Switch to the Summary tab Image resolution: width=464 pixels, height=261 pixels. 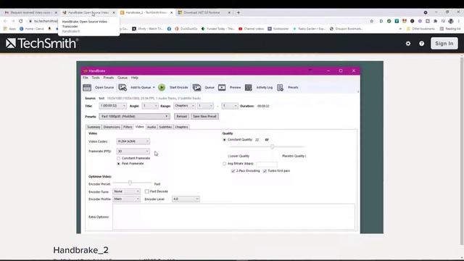94,127
